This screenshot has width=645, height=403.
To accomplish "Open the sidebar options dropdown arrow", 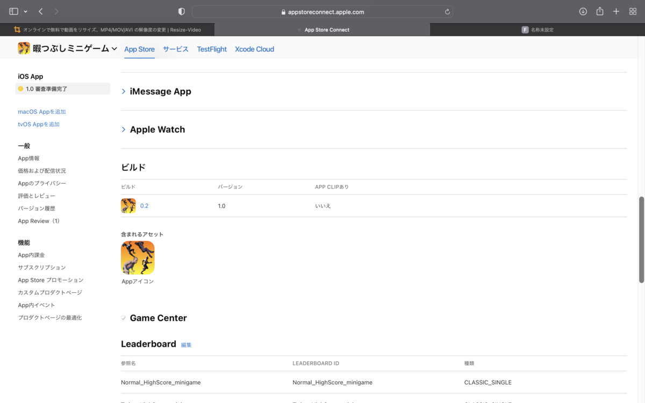I will (x=25, y=11).
